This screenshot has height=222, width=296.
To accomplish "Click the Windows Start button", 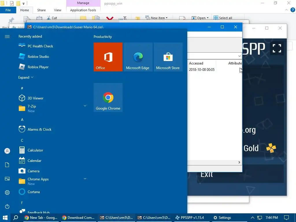I will tap(5, 218).
